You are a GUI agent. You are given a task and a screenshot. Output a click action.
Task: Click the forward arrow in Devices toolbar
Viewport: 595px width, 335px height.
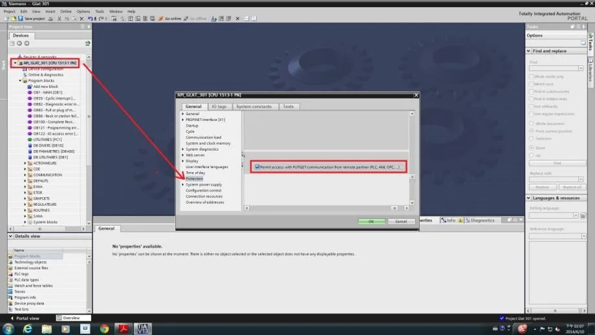coord(27,43)
